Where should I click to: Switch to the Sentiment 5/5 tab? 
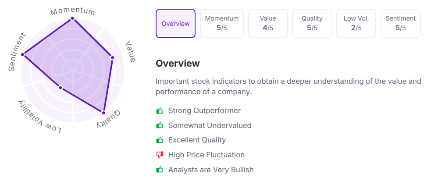click(400, 24)
